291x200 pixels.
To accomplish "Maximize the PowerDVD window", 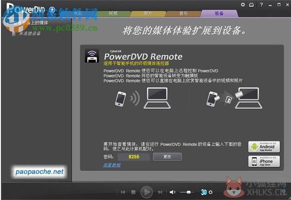I will point(279,5).
